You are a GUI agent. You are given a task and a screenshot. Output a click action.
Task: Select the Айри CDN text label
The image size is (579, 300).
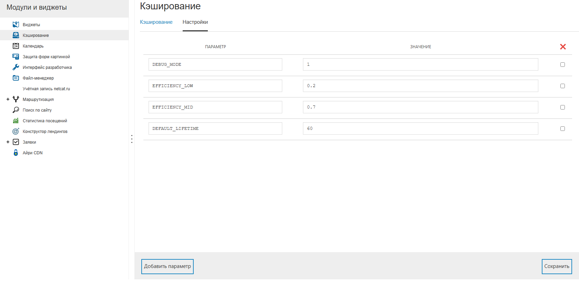point(33,153)
